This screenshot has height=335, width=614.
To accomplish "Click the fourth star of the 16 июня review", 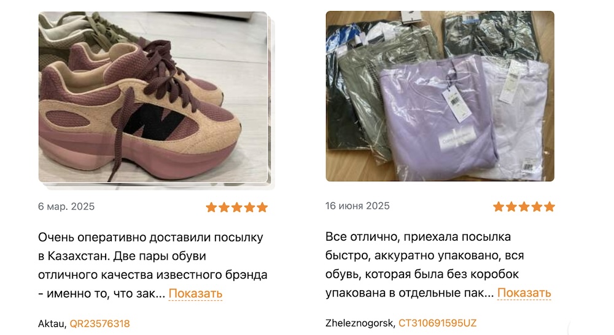I will click(537, 206).
